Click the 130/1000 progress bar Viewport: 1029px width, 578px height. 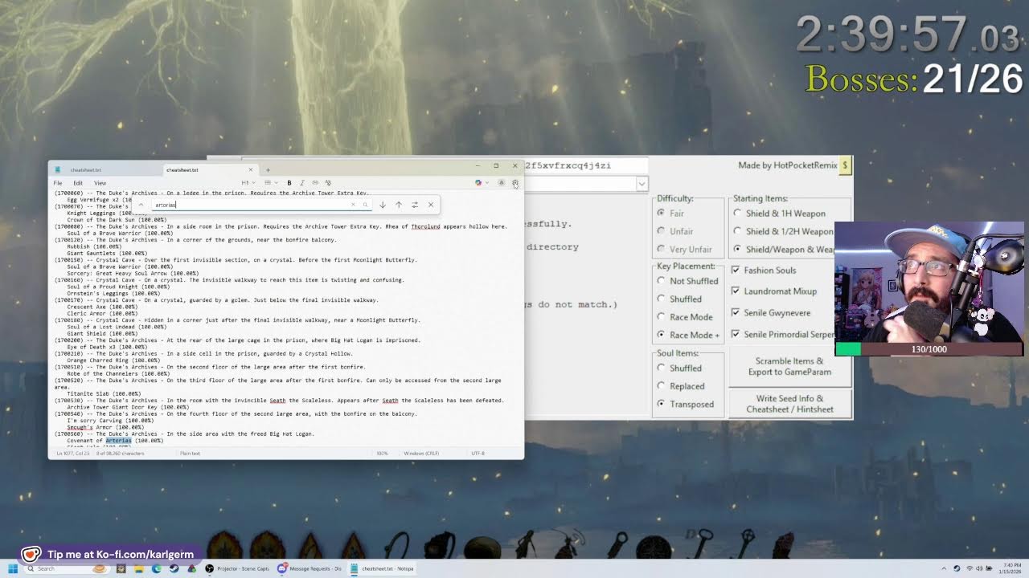[929, 349]
